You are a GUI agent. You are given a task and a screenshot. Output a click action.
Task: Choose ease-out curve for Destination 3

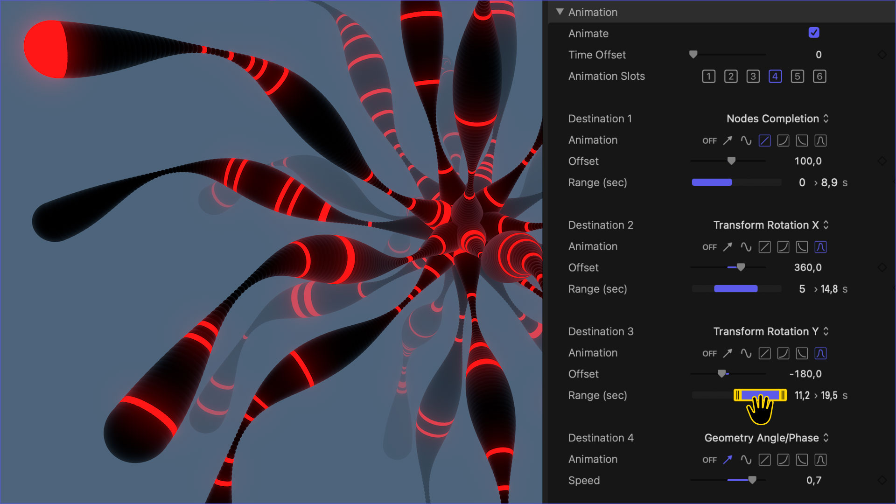(x=802, y=353)
